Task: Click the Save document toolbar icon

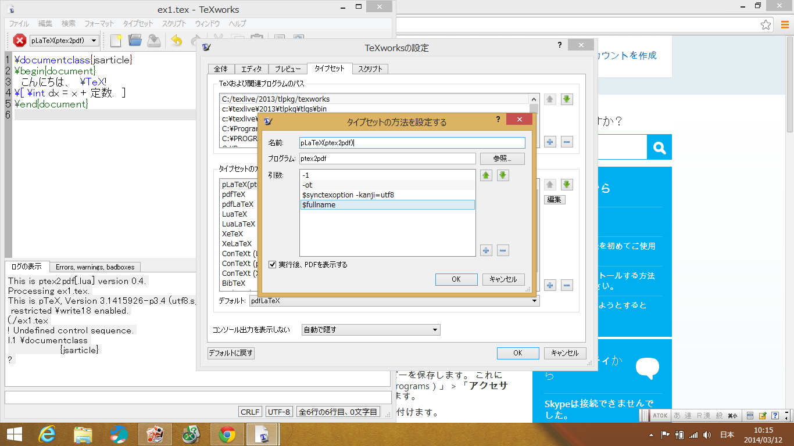Action: tap(153, 41)
